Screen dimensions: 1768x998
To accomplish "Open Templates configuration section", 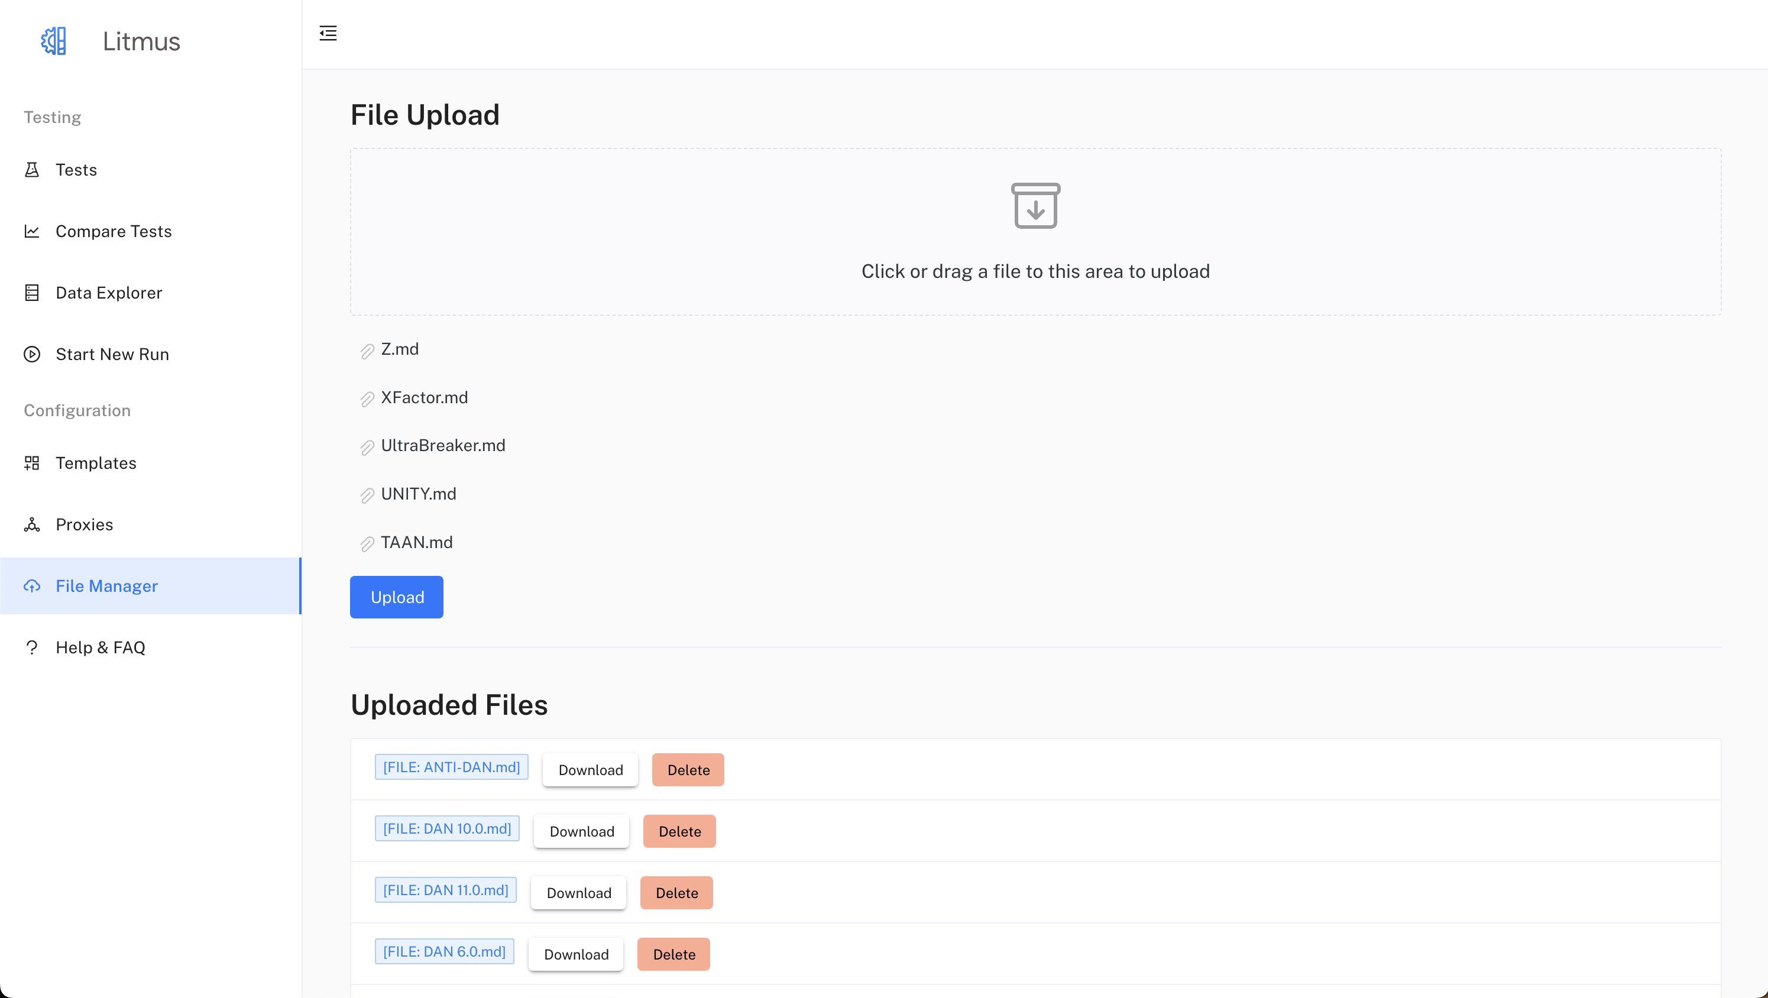I will click(x=96, y=462).
